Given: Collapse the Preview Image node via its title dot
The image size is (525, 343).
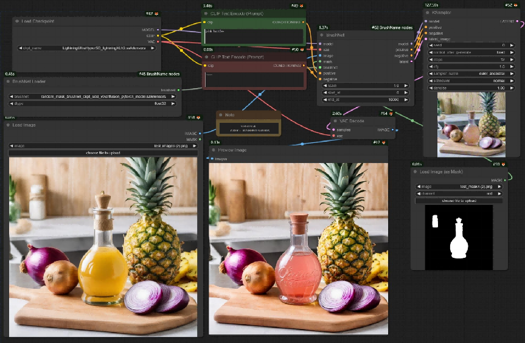Looking at the screenshot, I should click(214, 150).
